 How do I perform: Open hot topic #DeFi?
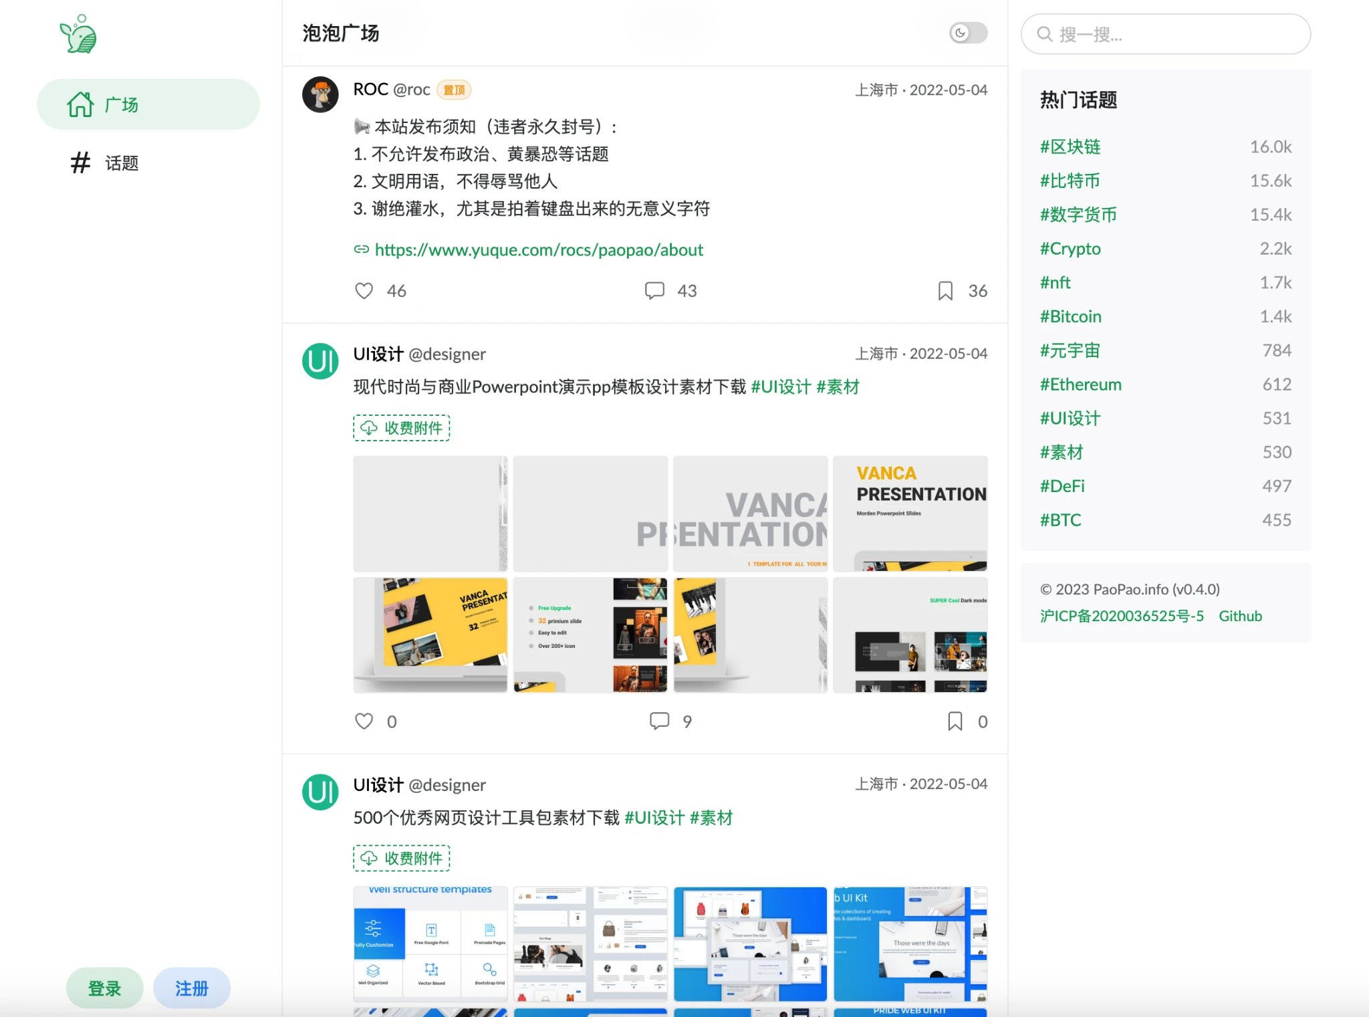[1062, 486]
